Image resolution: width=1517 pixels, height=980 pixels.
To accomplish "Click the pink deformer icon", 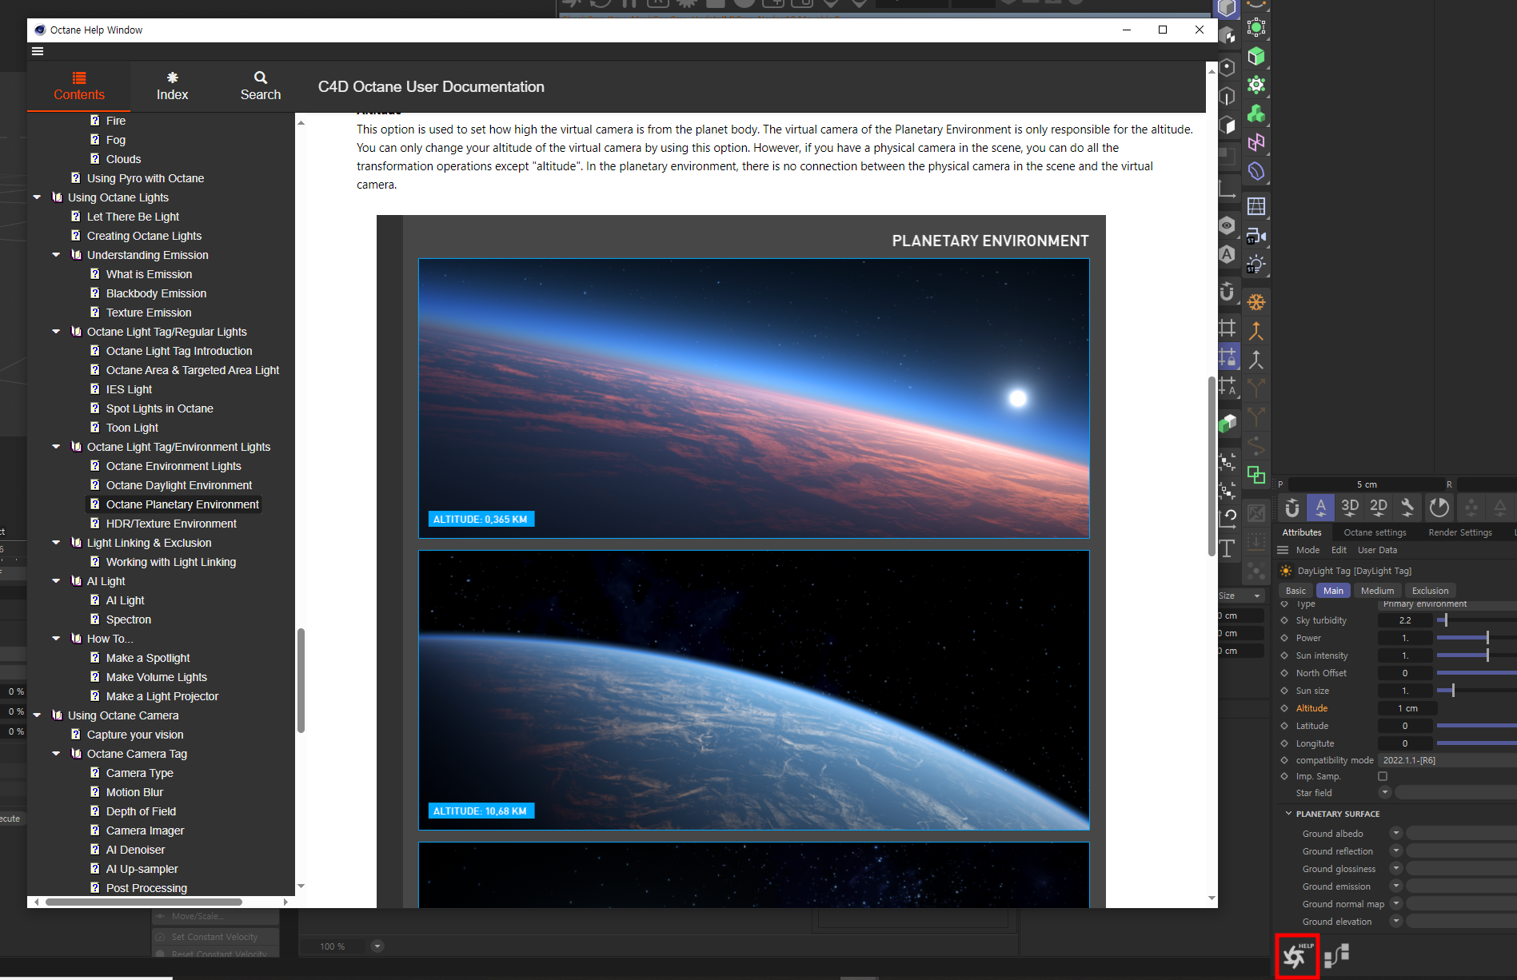I will pos(1256,142).
